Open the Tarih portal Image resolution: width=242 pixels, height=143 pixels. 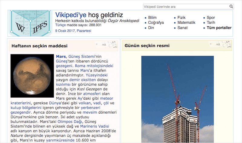[x=211, y=22]
